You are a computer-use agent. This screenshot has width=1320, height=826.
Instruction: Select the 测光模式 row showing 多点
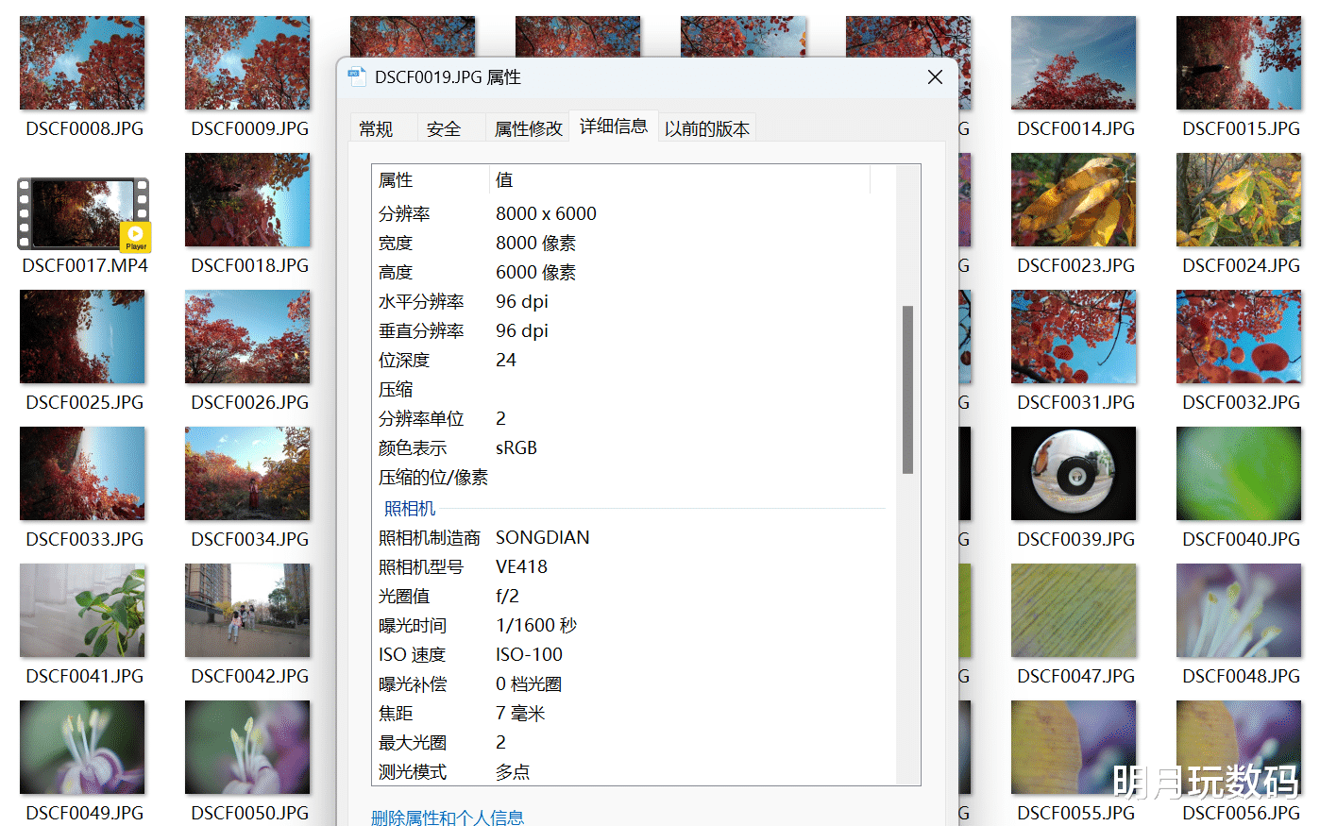point(634,772)
